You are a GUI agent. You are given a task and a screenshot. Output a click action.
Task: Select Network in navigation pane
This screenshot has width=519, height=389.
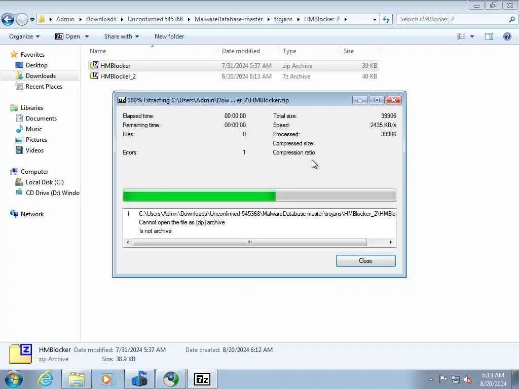pos(32,214)
